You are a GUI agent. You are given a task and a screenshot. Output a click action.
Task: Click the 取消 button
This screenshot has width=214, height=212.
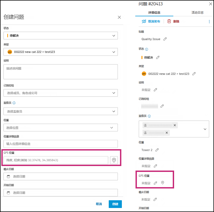(x=99, y=204)
